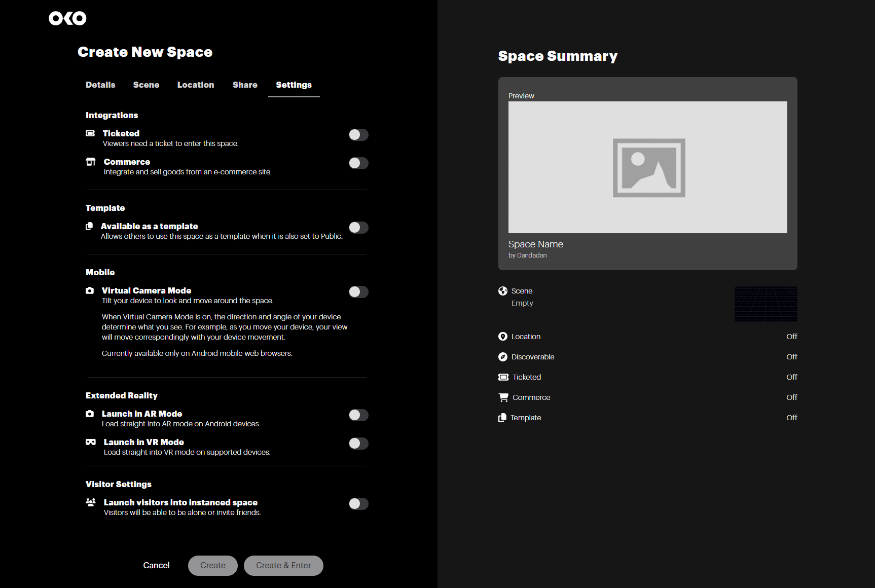
Task: Click the Location pin icon in summary
Action: coord(503,337)
